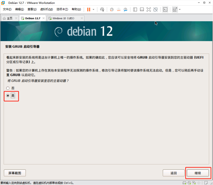The width and height of the screenshot is (213, 185).
Task: Click the status bar Ctrl+G hint text
Action: (37, 183)
